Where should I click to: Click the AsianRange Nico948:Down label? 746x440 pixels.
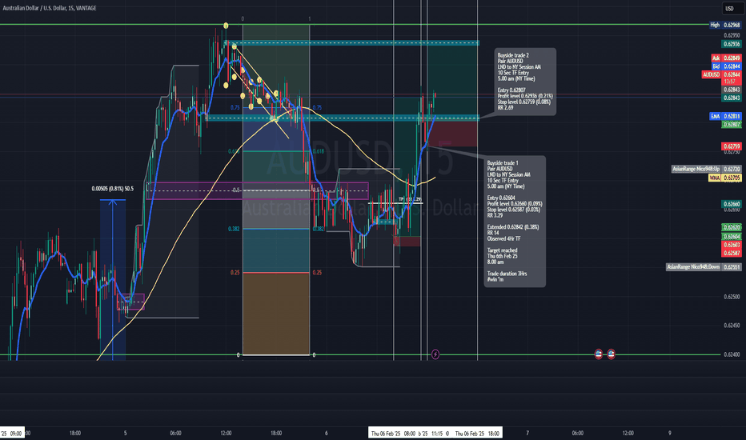704,267
